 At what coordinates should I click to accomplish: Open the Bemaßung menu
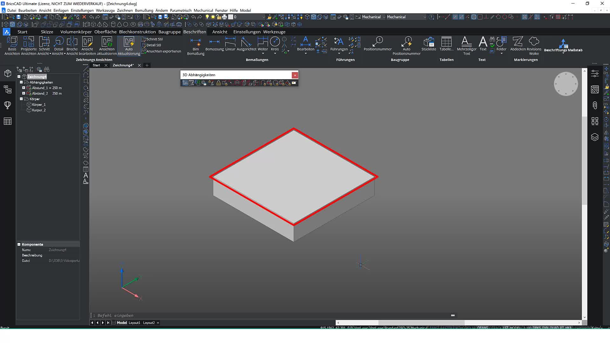(144, 10)
